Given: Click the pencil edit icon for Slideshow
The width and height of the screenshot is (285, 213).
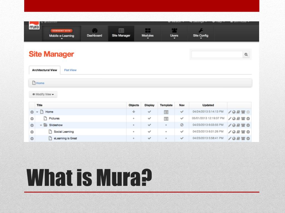Looking at the screenshot, I should click(230, 125).
